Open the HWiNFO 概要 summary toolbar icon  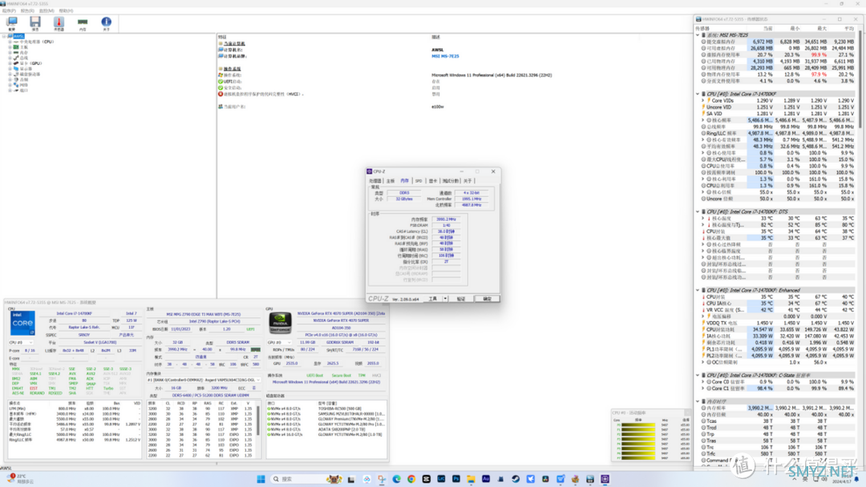click(11, 23)
